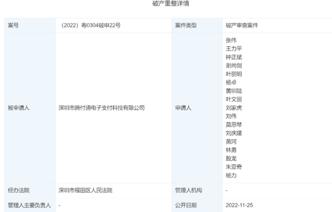This screenshot has width=332, height=212.
Task: Click the case number (2022)粤0304破申22号
Action: point(90,25)
